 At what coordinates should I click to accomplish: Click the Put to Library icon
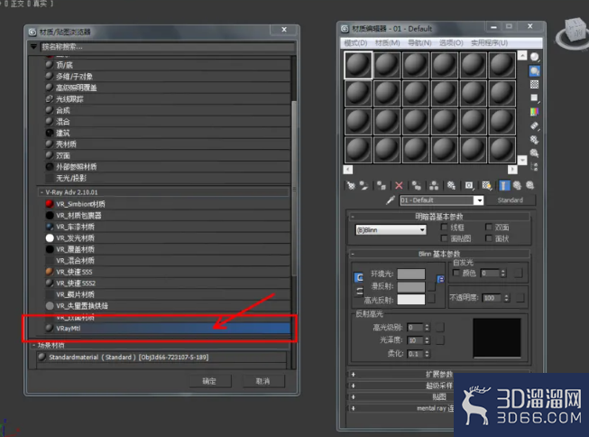[451, 185]
